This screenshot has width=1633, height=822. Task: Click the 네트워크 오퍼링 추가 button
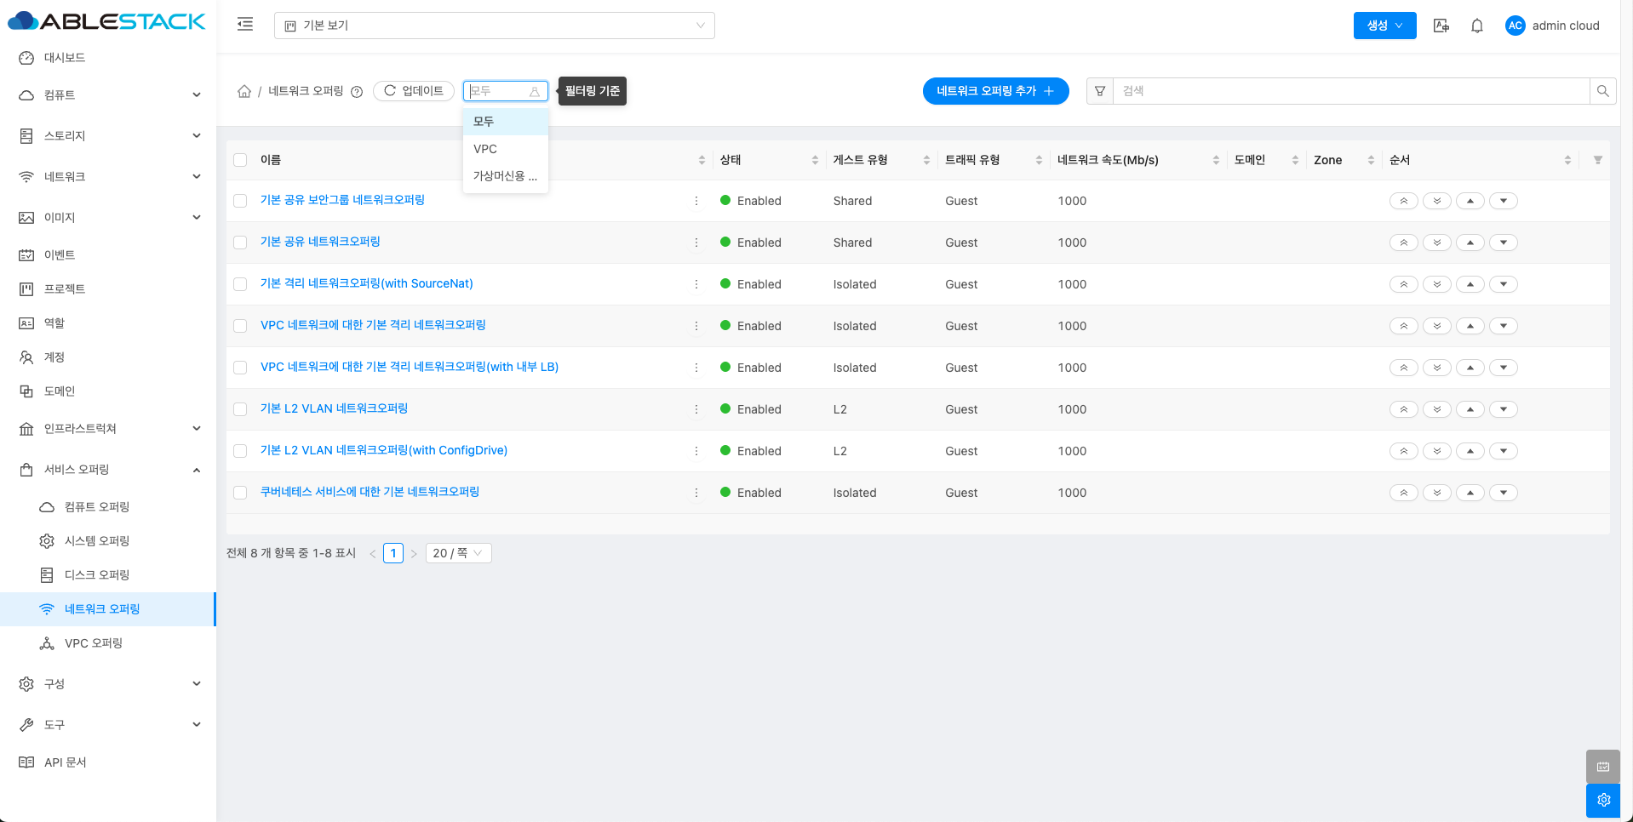995,91
